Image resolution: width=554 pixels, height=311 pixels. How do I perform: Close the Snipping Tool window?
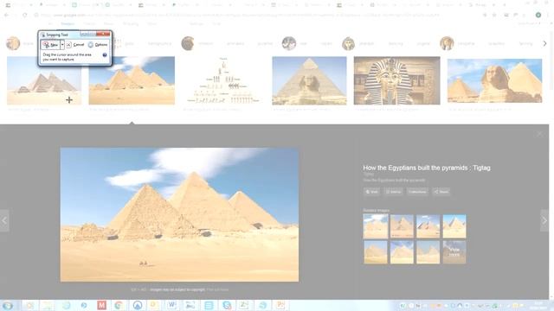(103, 34)
